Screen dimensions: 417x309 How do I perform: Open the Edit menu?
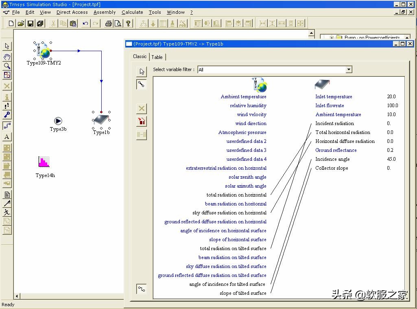click(30, 12)
